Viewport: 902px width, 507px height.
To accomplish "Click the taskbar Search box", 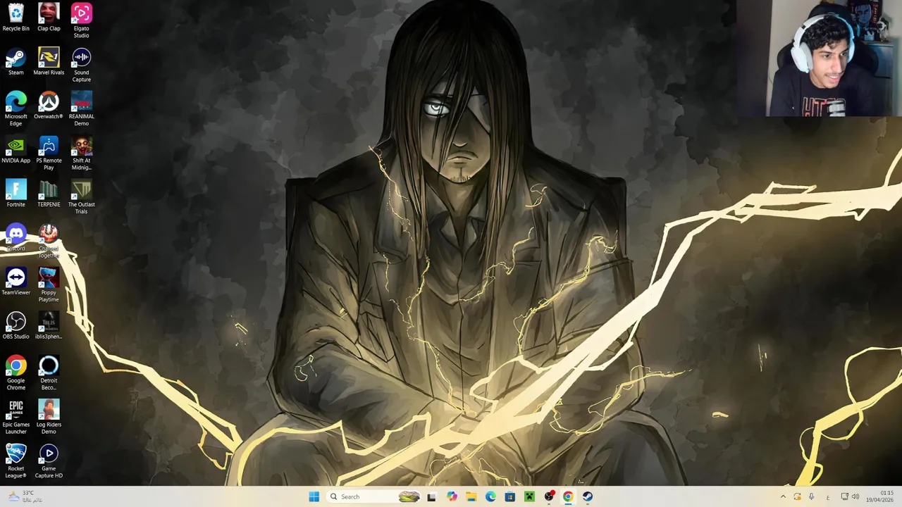I will [375, 496].
